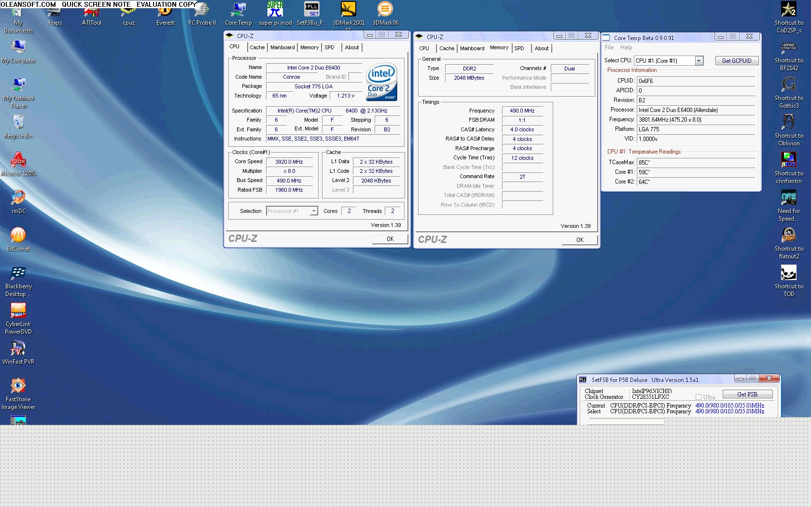The width and height of the screenshot is (811, 507).
Task: Launch Core Temp desktop shortcut
Action: (x=238, y=14)
